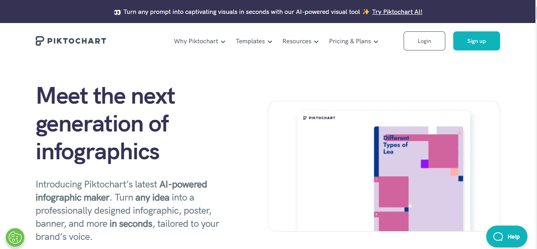
Task: Click the Piktochart logo icon in header
Action: (x=39, y=41)
